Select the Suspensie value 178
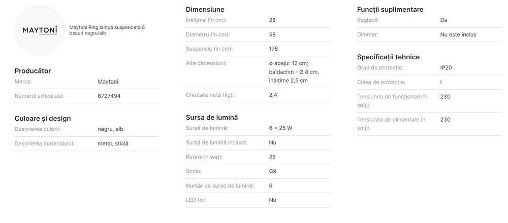The width and height of the screenshot is (508, 223). pos(274,49)
